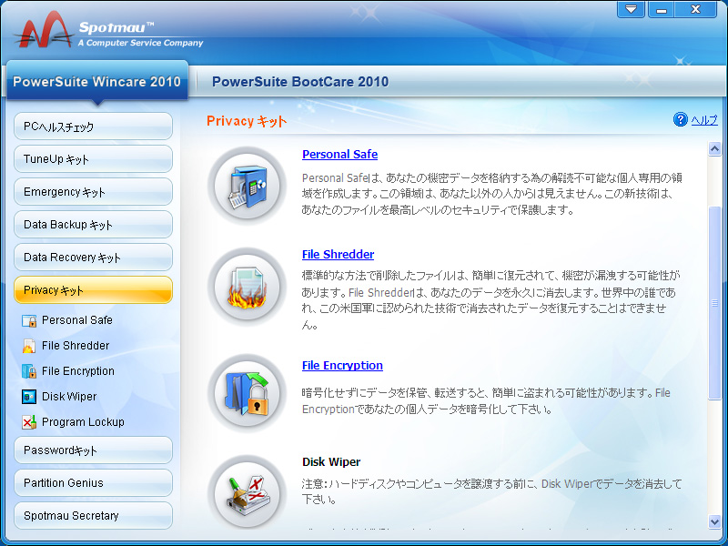Screen dimensions: 728x546
Task: Open the File Encryption hyperlink
Action: click(343, 366)
